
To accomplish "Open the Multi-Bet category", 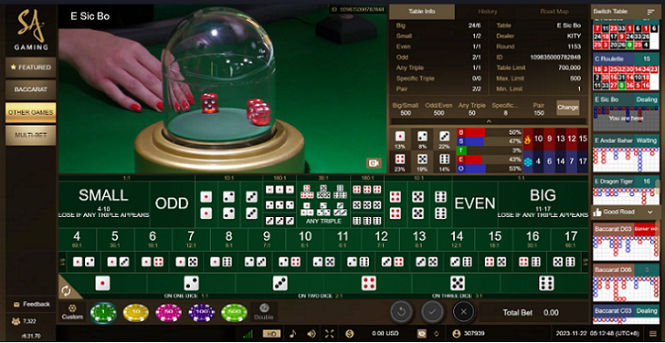I will (30, 136).
